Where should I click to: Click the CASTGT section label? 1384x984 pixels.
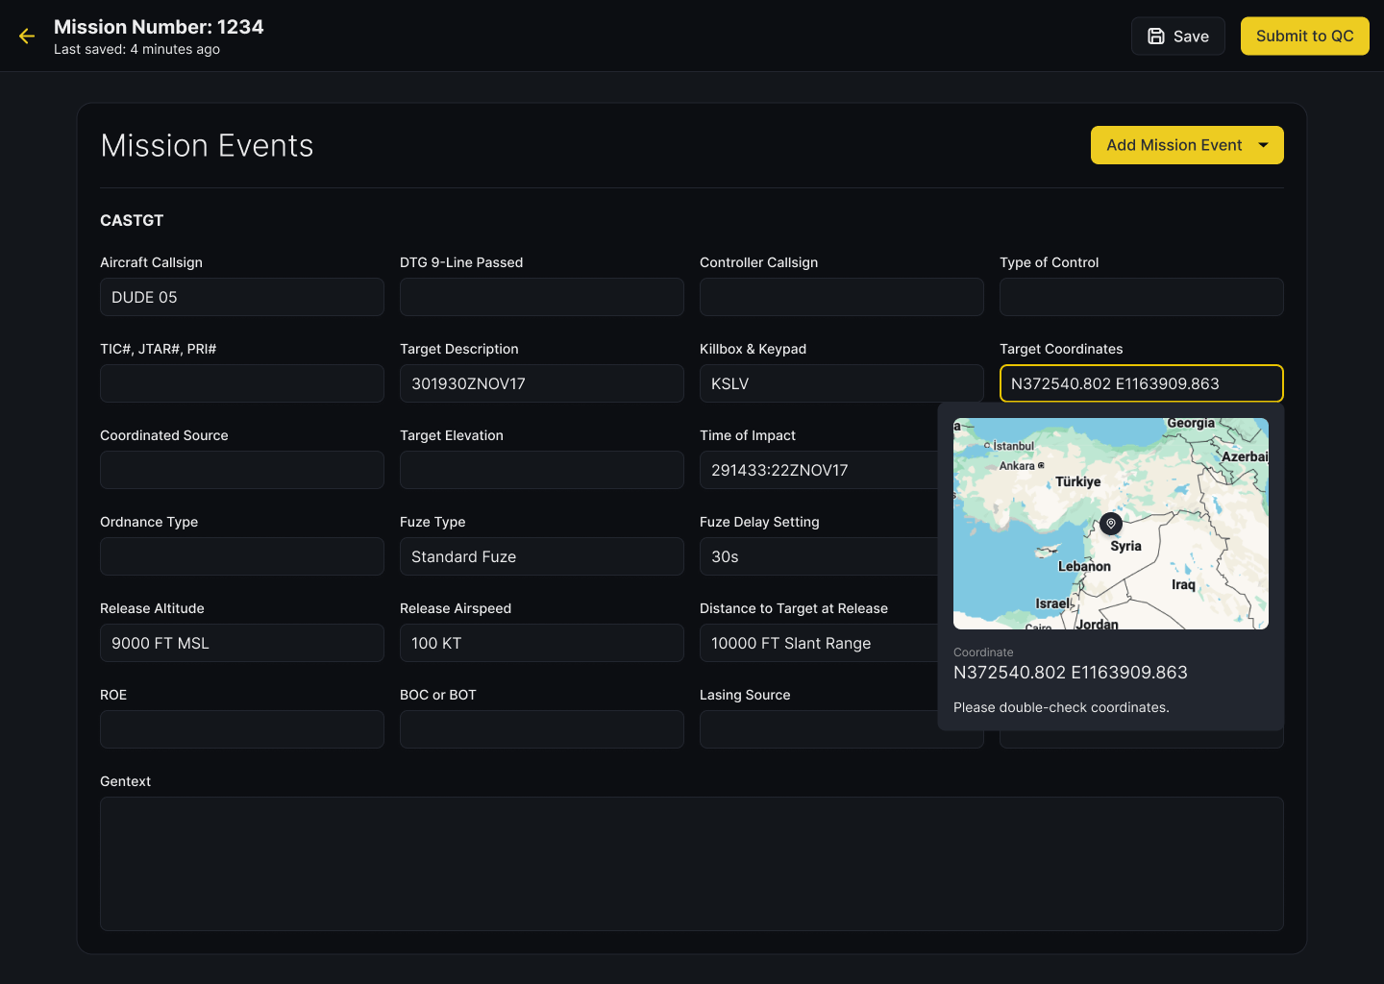click(x=132, y=220)
